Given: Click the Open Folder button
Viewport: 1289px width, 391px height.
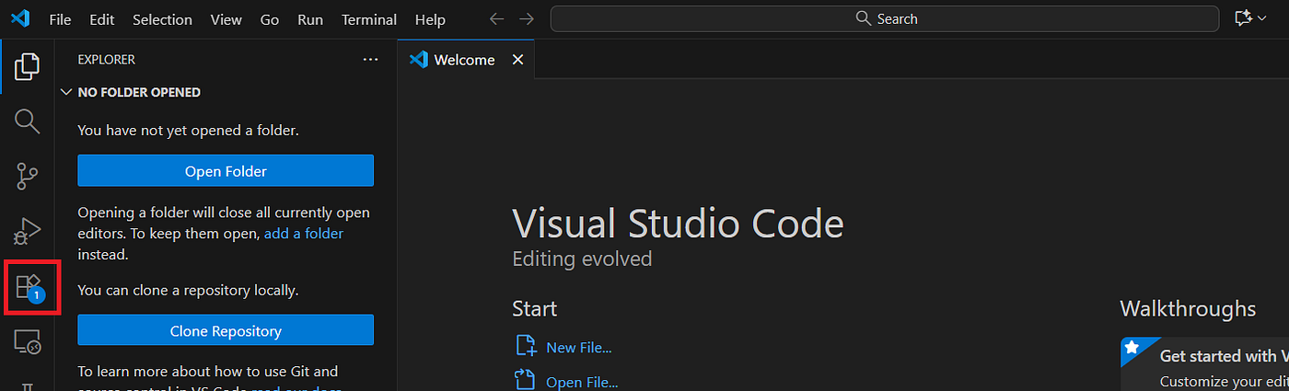Looking at the screenshot, I should coord(226,171).
